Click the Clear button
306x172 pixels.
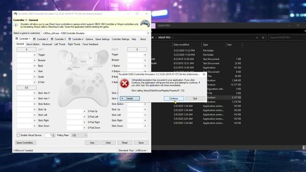click(x=109, y=143)
